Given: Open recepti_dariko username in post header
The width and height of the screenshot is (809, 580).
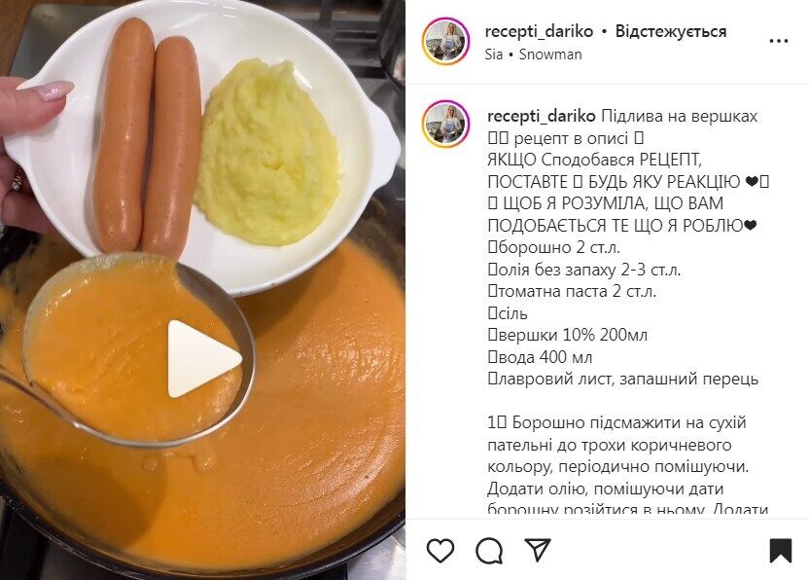Looking at the screenshot, I should (x=539, y=31).
